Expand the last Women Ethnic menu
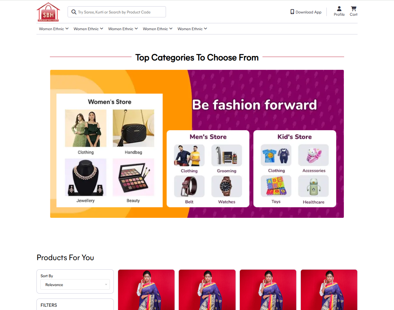 [x=192, y=29]
